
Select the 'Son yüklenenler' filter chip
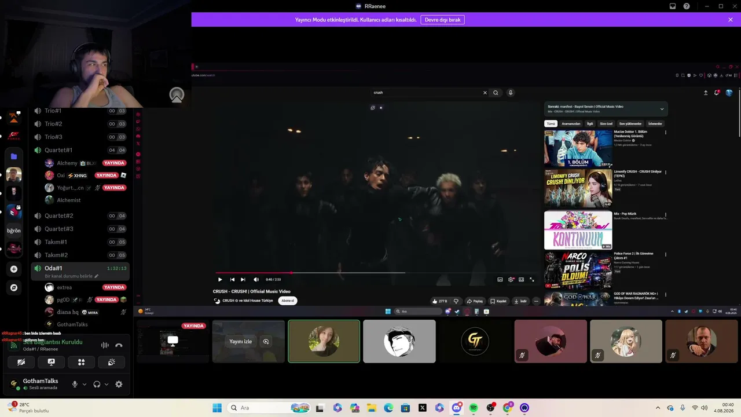630,123
